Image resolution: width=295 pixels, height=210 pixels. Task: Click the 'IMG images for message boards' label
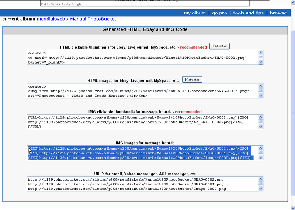coord(145,143)
